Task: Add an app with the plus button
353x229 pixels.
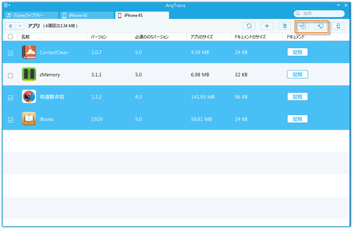Action: [x=267, y=26]
